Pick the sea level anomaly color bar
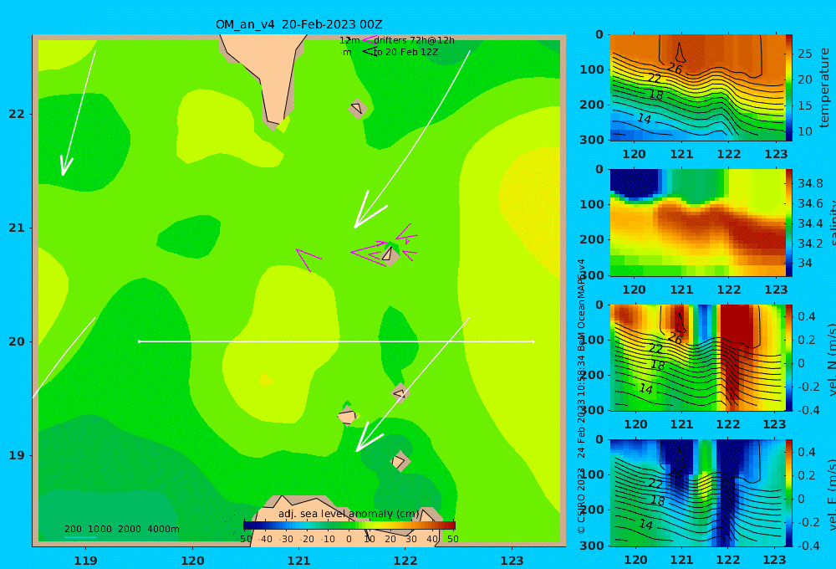The width and height of the screenshot is (836, 569). [349, 525]
